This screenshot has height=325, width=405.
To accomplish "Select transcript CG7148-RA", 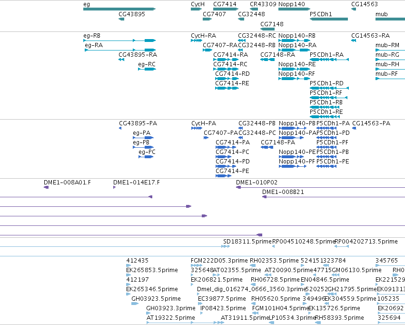I will click(x=267, y=60).
